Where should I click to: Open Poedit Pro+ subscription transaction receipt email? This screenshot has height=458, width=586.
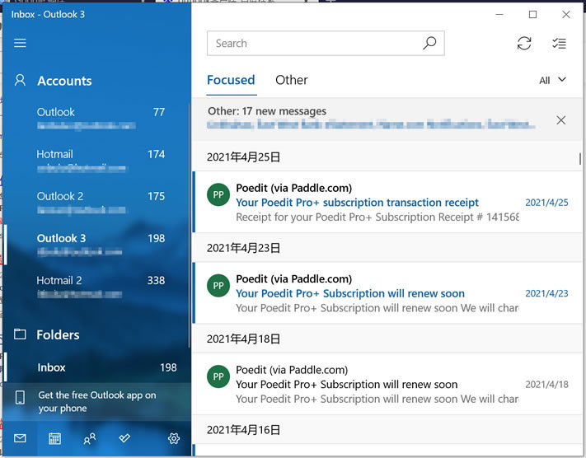tap(387, 202)
